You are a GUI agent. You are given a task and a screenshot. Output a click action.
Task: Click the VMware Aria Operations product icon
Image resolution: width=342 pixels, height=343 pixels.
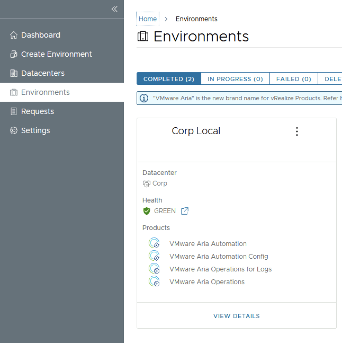coord(154,281)
